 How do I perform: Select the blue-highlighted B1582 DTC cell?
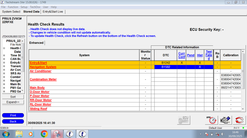pyautogui.click(x=166, y=67)
